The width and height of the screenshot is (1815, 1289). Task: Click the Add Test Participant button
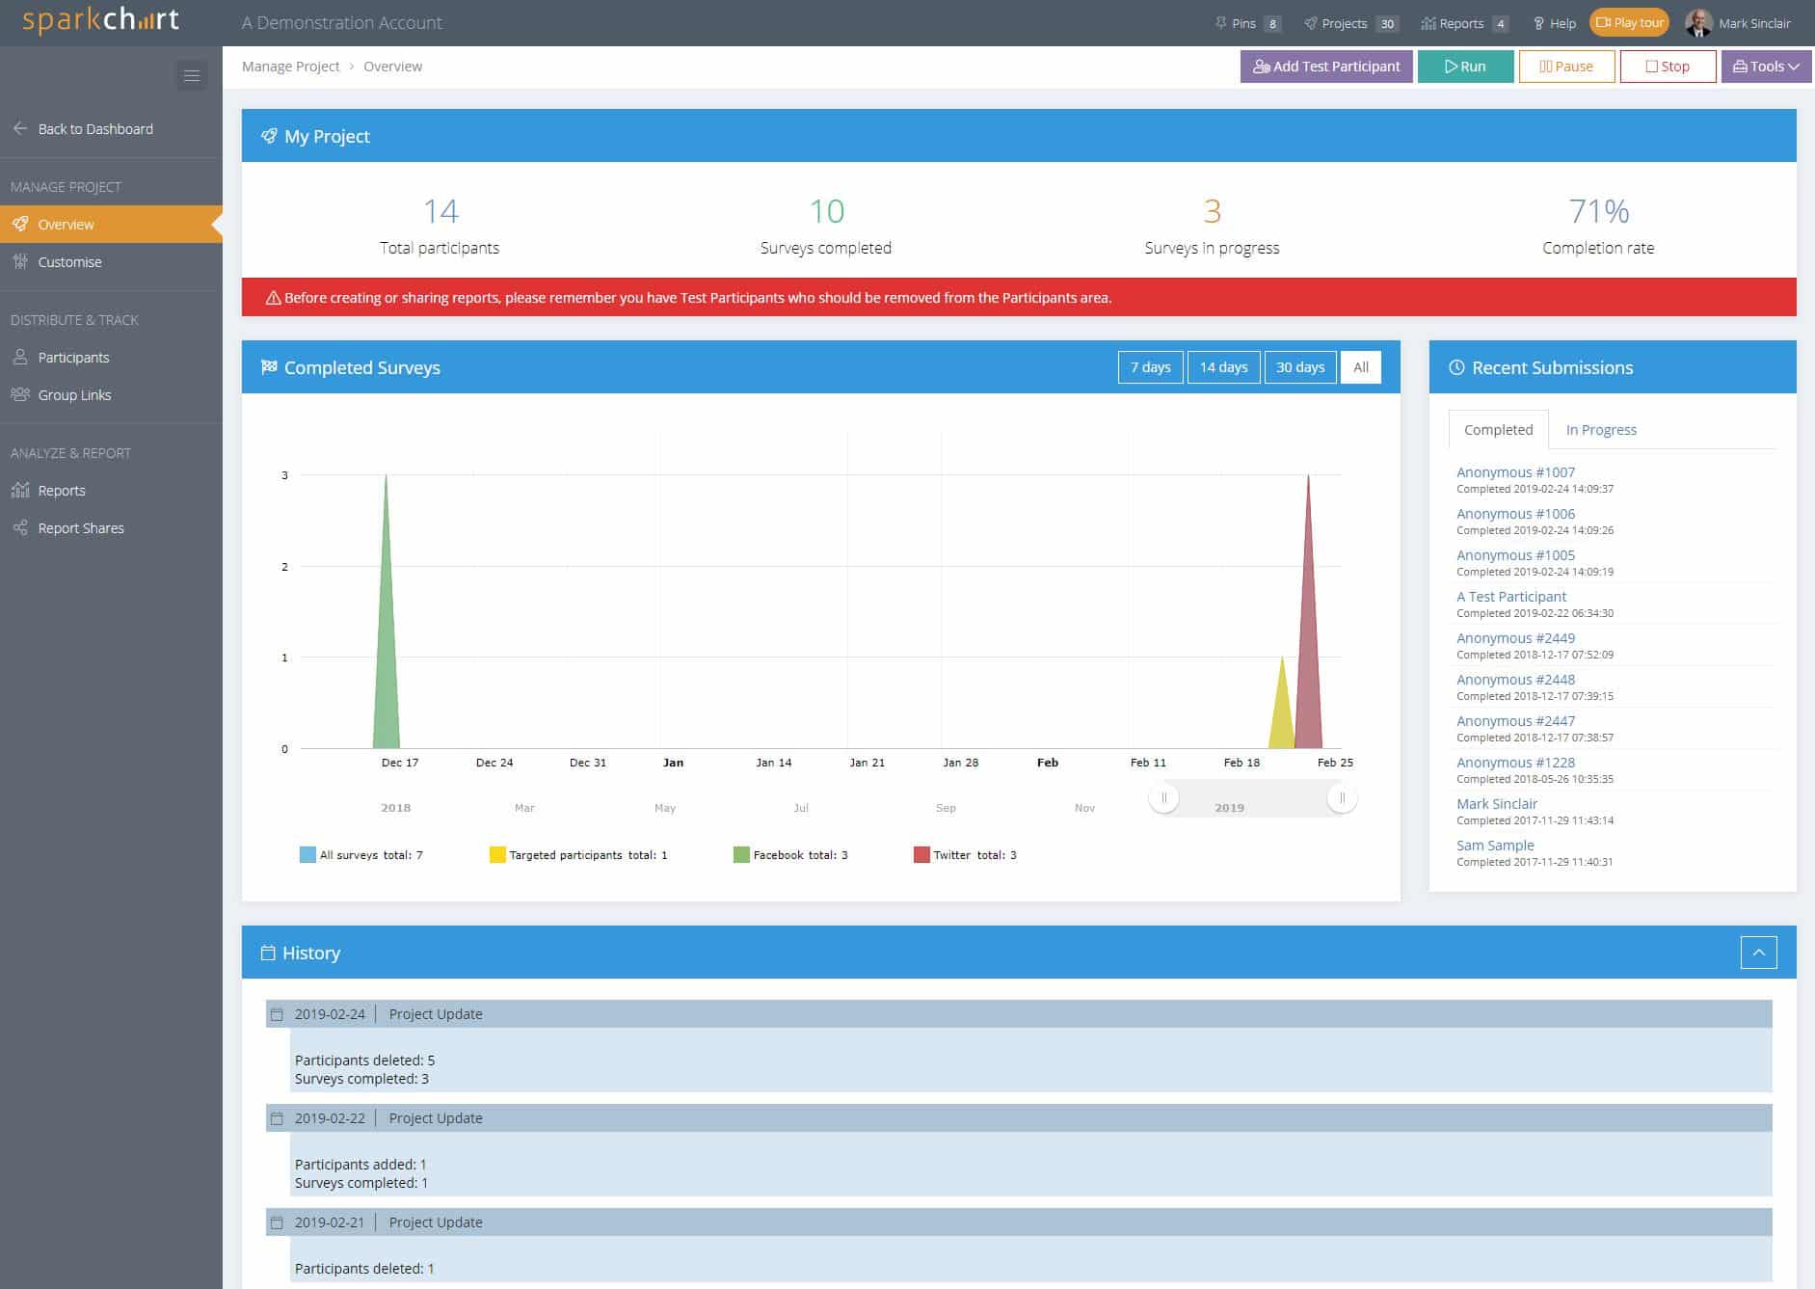1327,66
